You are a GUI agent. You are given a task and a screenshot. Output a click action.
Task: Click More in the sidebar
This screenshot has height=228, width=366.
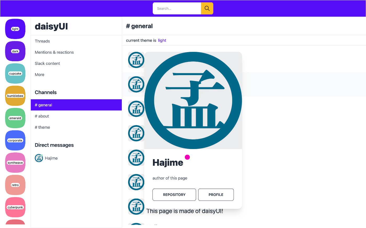pyautogui.click(x=76, y=75)
